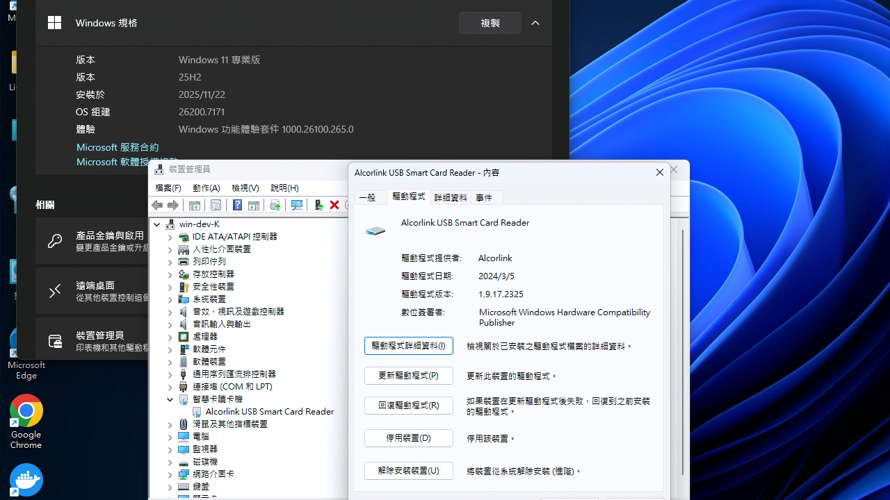Click the red X uninstall device toolbar icon
The image size is (890, 500).
pos(334,205)
